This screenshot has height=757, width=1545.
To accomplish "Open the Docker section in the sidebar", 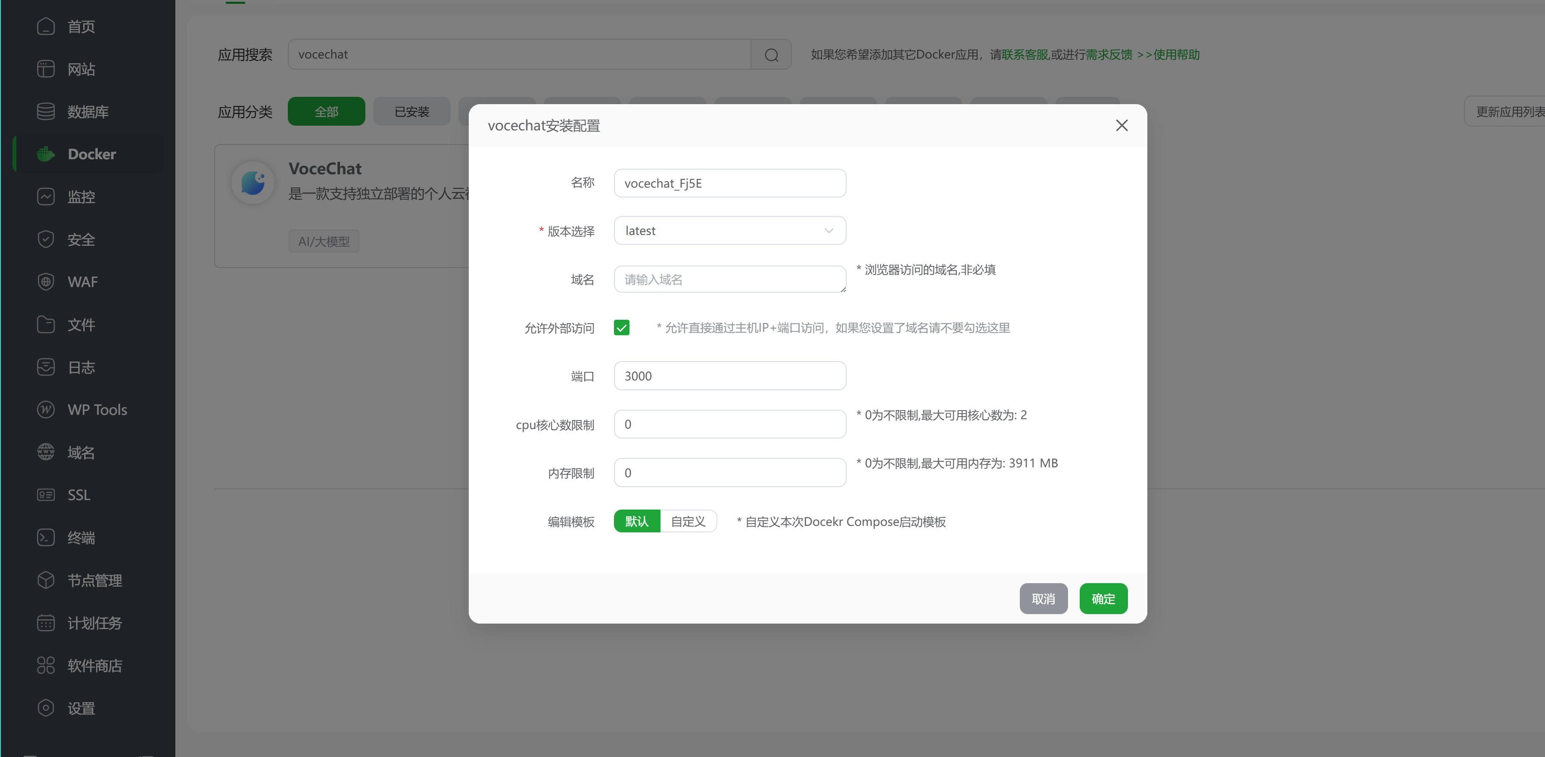I will coord(91,154).
